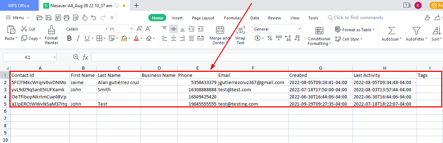Click the AutoSum button
The width and height of the screenshot is (443, 143).
click(391, 34)
